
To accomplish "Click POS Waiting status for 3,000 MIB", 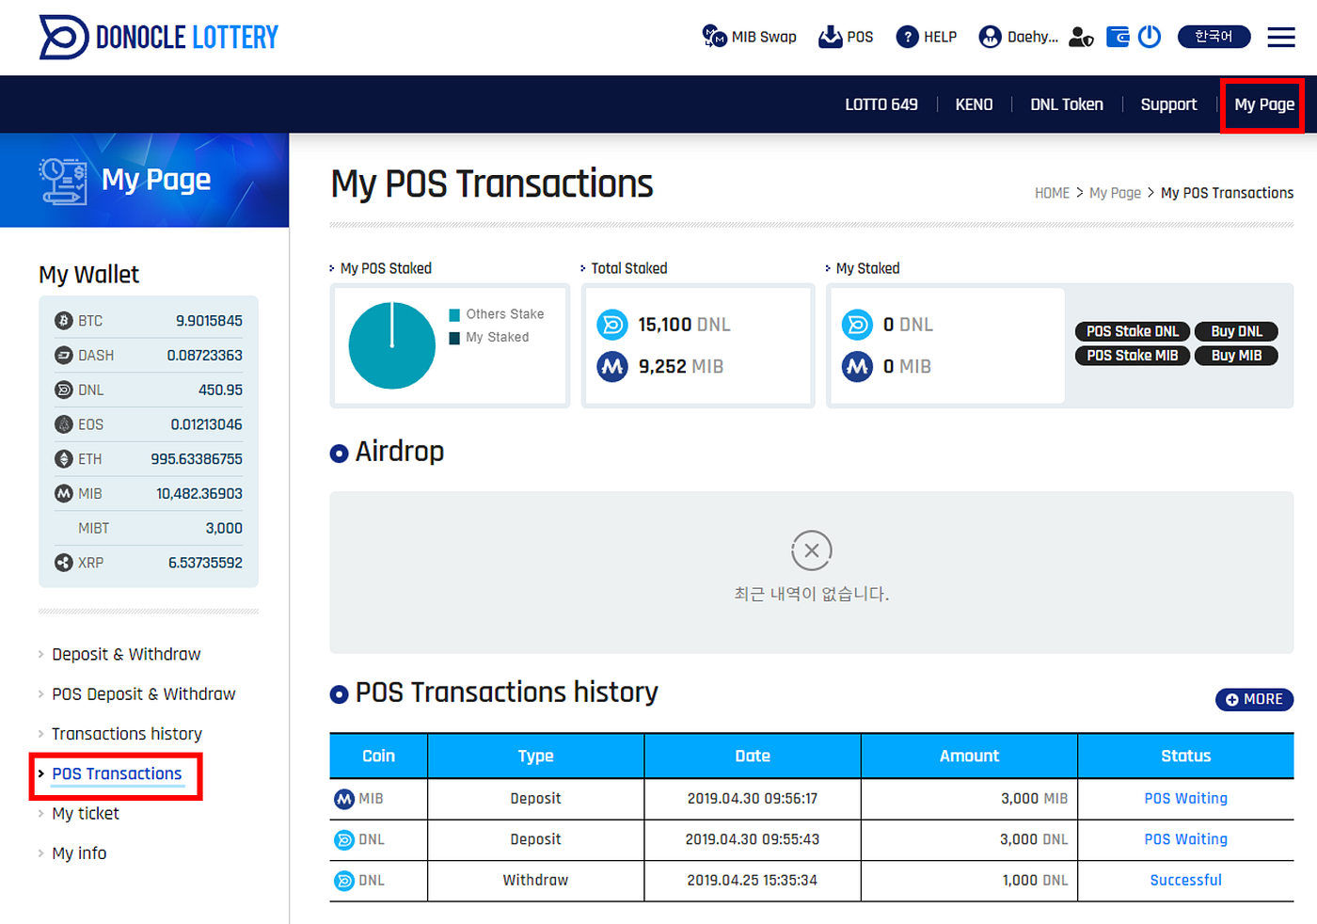I will 1185,798.
